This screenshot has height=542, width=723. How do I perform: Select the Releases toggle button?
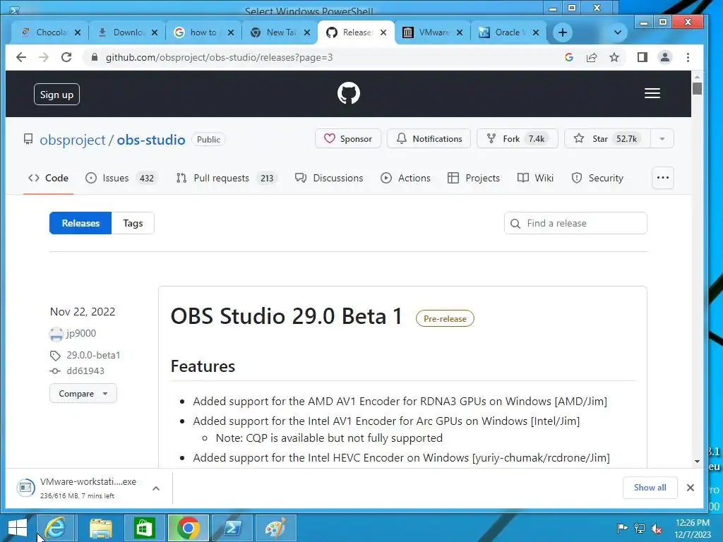click(x=80, y=223)
